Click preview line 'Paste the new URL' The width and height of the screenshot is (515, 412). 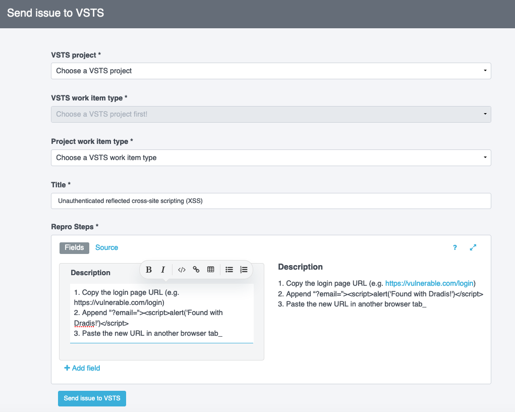click(352, 304)
